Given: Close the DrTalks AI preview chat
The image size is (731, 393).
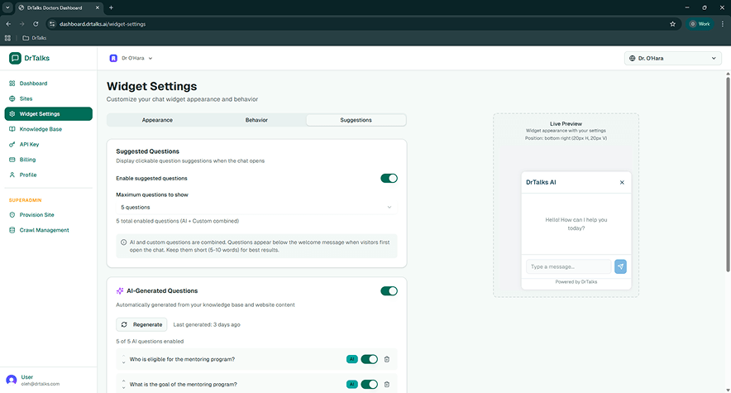Looking at the screenshot, I should pos(622,183).
